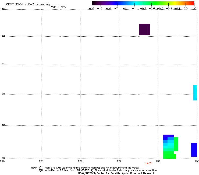The image size is (199, 175).
Task: Click the -7 color scale label
Action: point(116,9)
